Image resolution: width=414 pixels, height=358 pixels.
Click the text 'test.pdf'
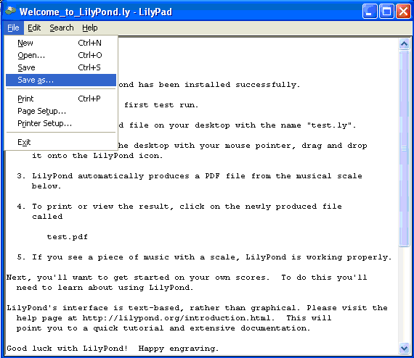point(68,237)
